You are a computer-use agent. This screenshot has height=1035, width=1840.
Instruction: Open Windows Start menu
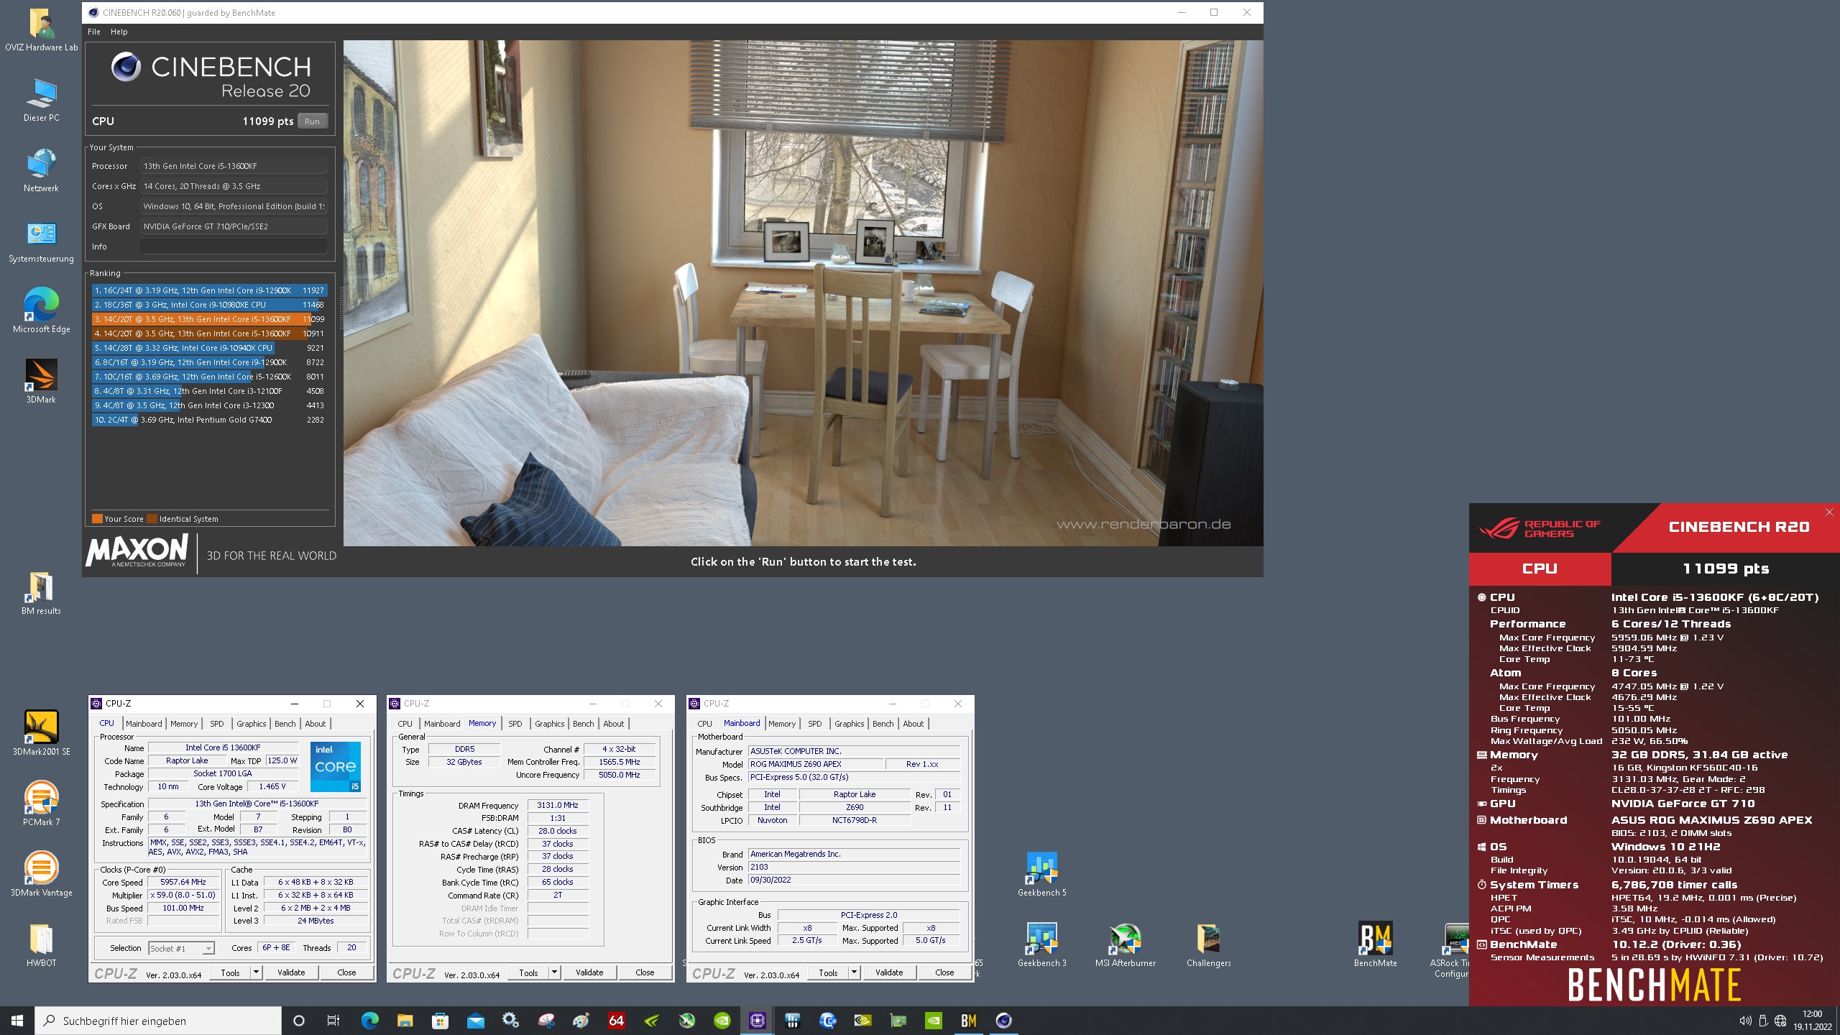pos(17,1021)
